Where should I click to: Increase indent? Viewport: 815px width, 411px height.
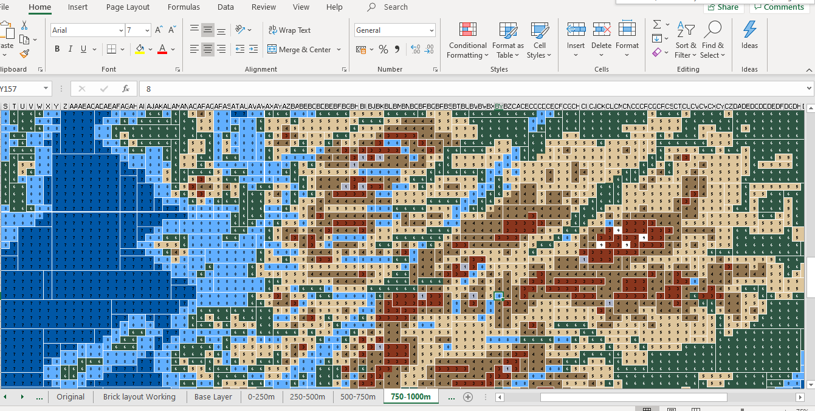[252, 49]
